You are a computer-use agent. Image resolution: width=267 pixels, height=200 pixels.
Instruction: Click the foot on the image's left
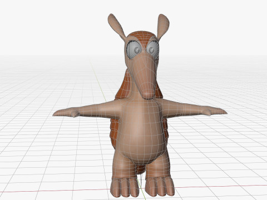click(125, 187)
